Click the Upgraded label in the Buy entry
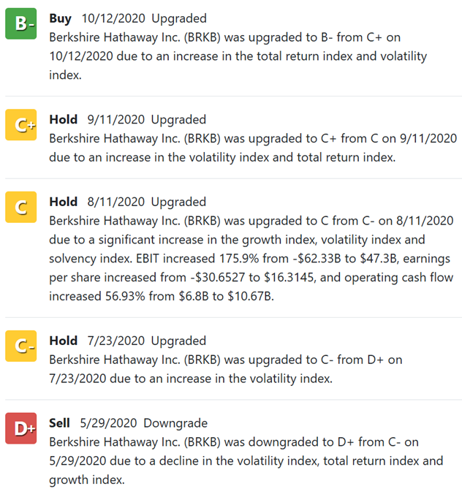 [178, 18]
